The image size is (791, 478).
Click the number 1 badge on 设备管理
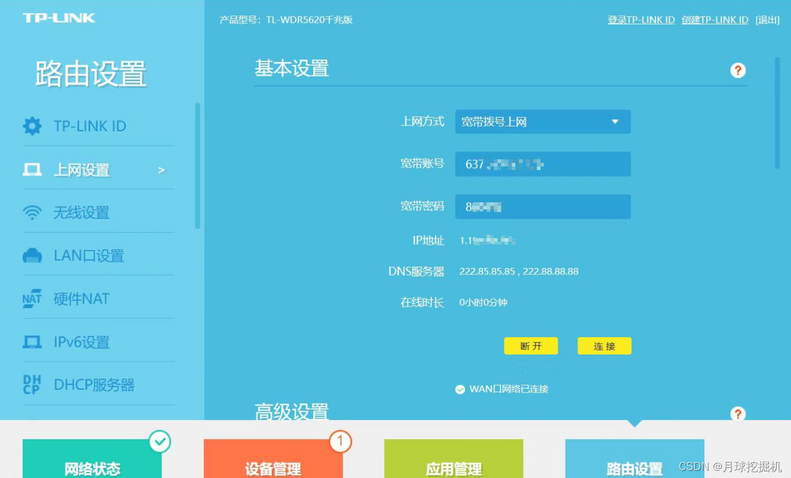click(x=341, y=442)
